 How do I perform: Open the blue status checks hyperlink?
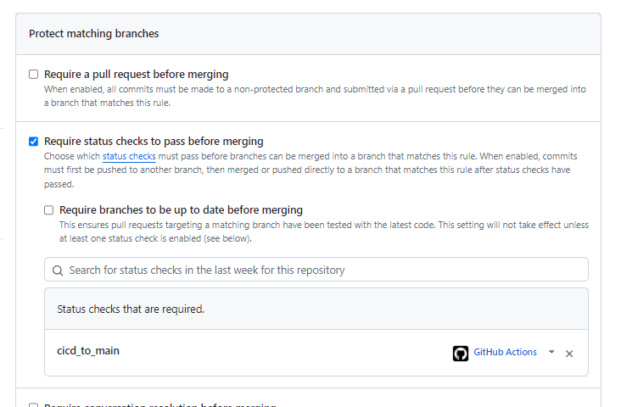(129, 156)
